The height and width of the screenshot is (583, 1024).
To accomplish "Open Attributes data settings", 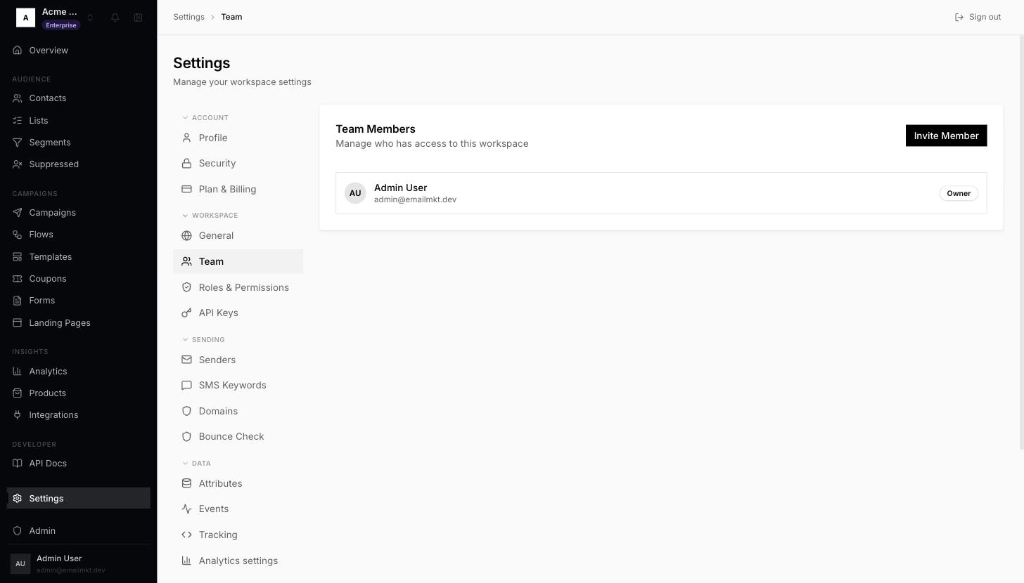I will coord(238,484).
